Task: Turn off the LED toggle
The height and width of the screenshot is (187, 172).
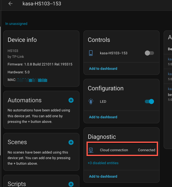Action: click(149, 101)
